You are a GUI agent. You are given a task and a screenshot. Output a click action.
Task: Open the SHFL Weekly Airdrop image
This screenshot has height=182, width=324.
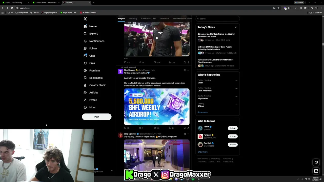tap(157, 107)
